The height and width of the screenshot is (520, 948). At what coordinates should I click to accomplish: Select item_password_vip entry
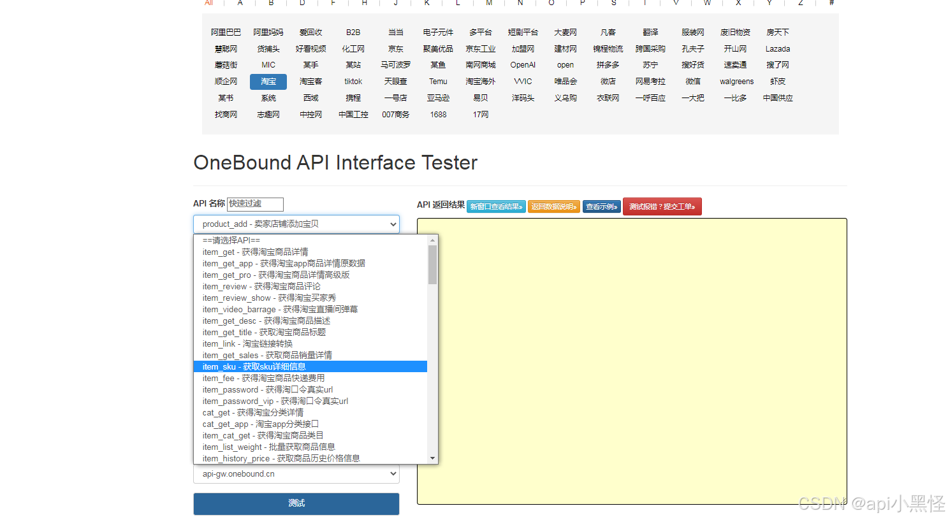click(x=310, y=401)
